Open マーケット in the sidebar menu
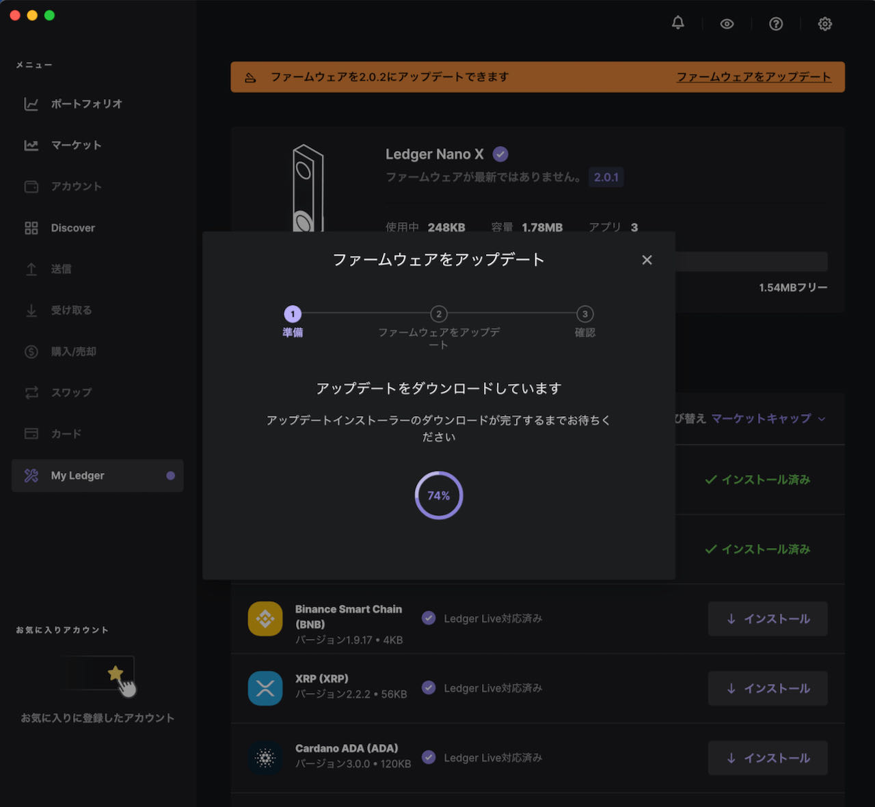Image resolution: width=875 pixels, height=807 pixels. pos(76,146)
